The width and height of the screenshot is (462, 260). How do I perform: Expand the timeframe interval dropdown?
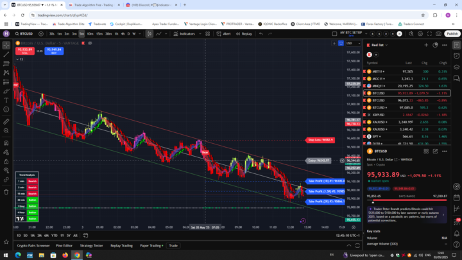click(140, 34)
